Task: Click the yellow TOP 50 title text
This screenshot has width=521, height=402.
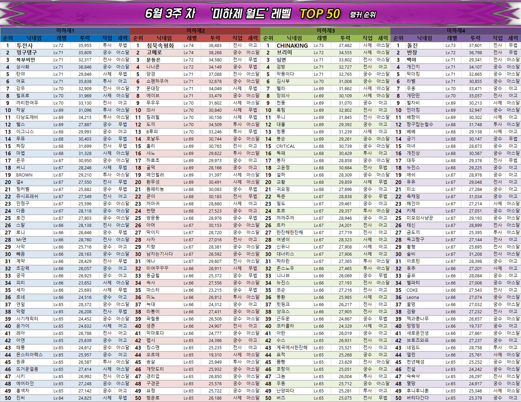Action: (320, 14)
